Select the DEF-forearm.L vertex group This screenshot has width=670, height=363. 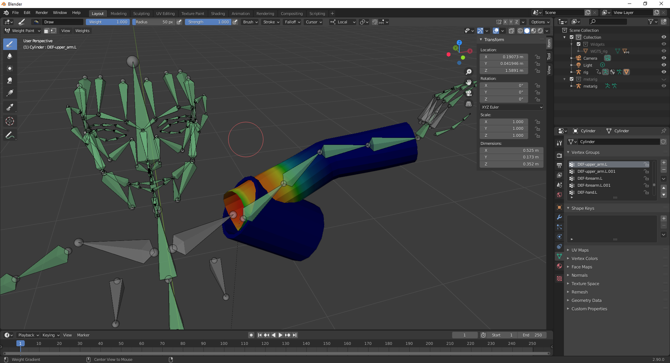tap(609, 178)
